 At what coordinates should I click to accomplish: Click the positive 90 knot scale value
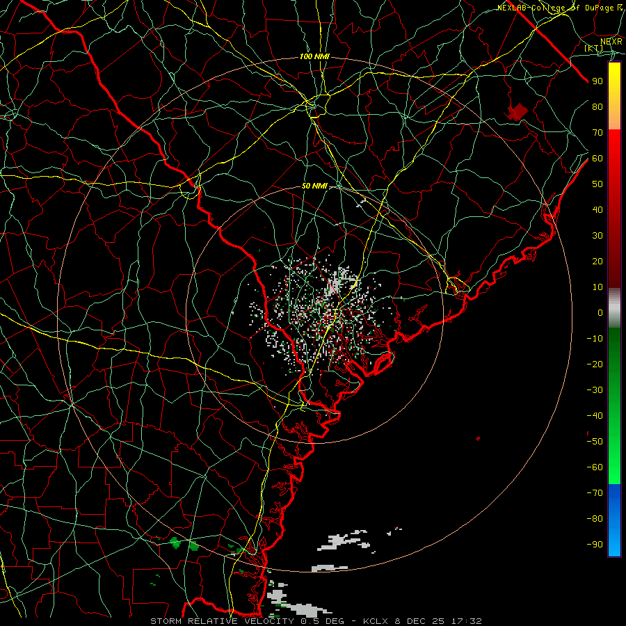pos(597,81)
